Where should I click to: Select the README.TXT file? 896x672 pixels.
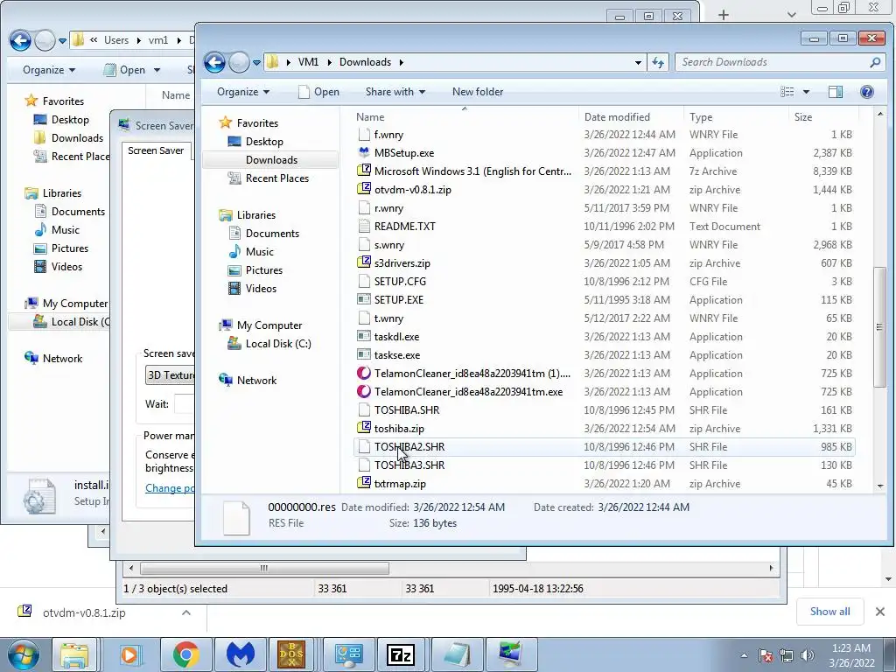coord(404,227)
